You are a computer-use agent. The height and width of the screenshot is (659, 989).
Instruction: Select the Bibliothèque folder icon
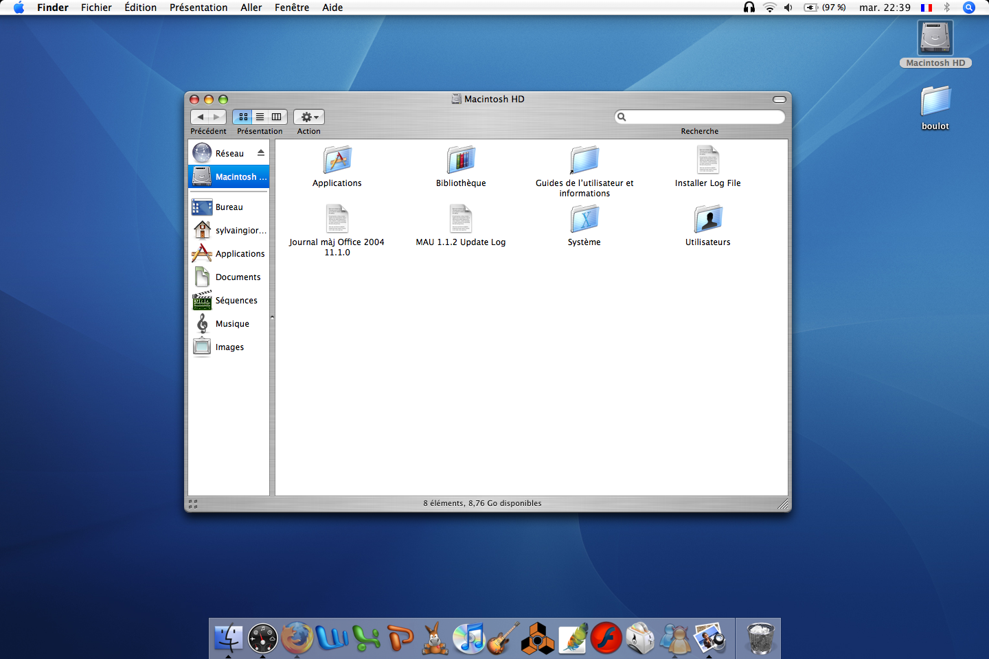pos(461,160)
